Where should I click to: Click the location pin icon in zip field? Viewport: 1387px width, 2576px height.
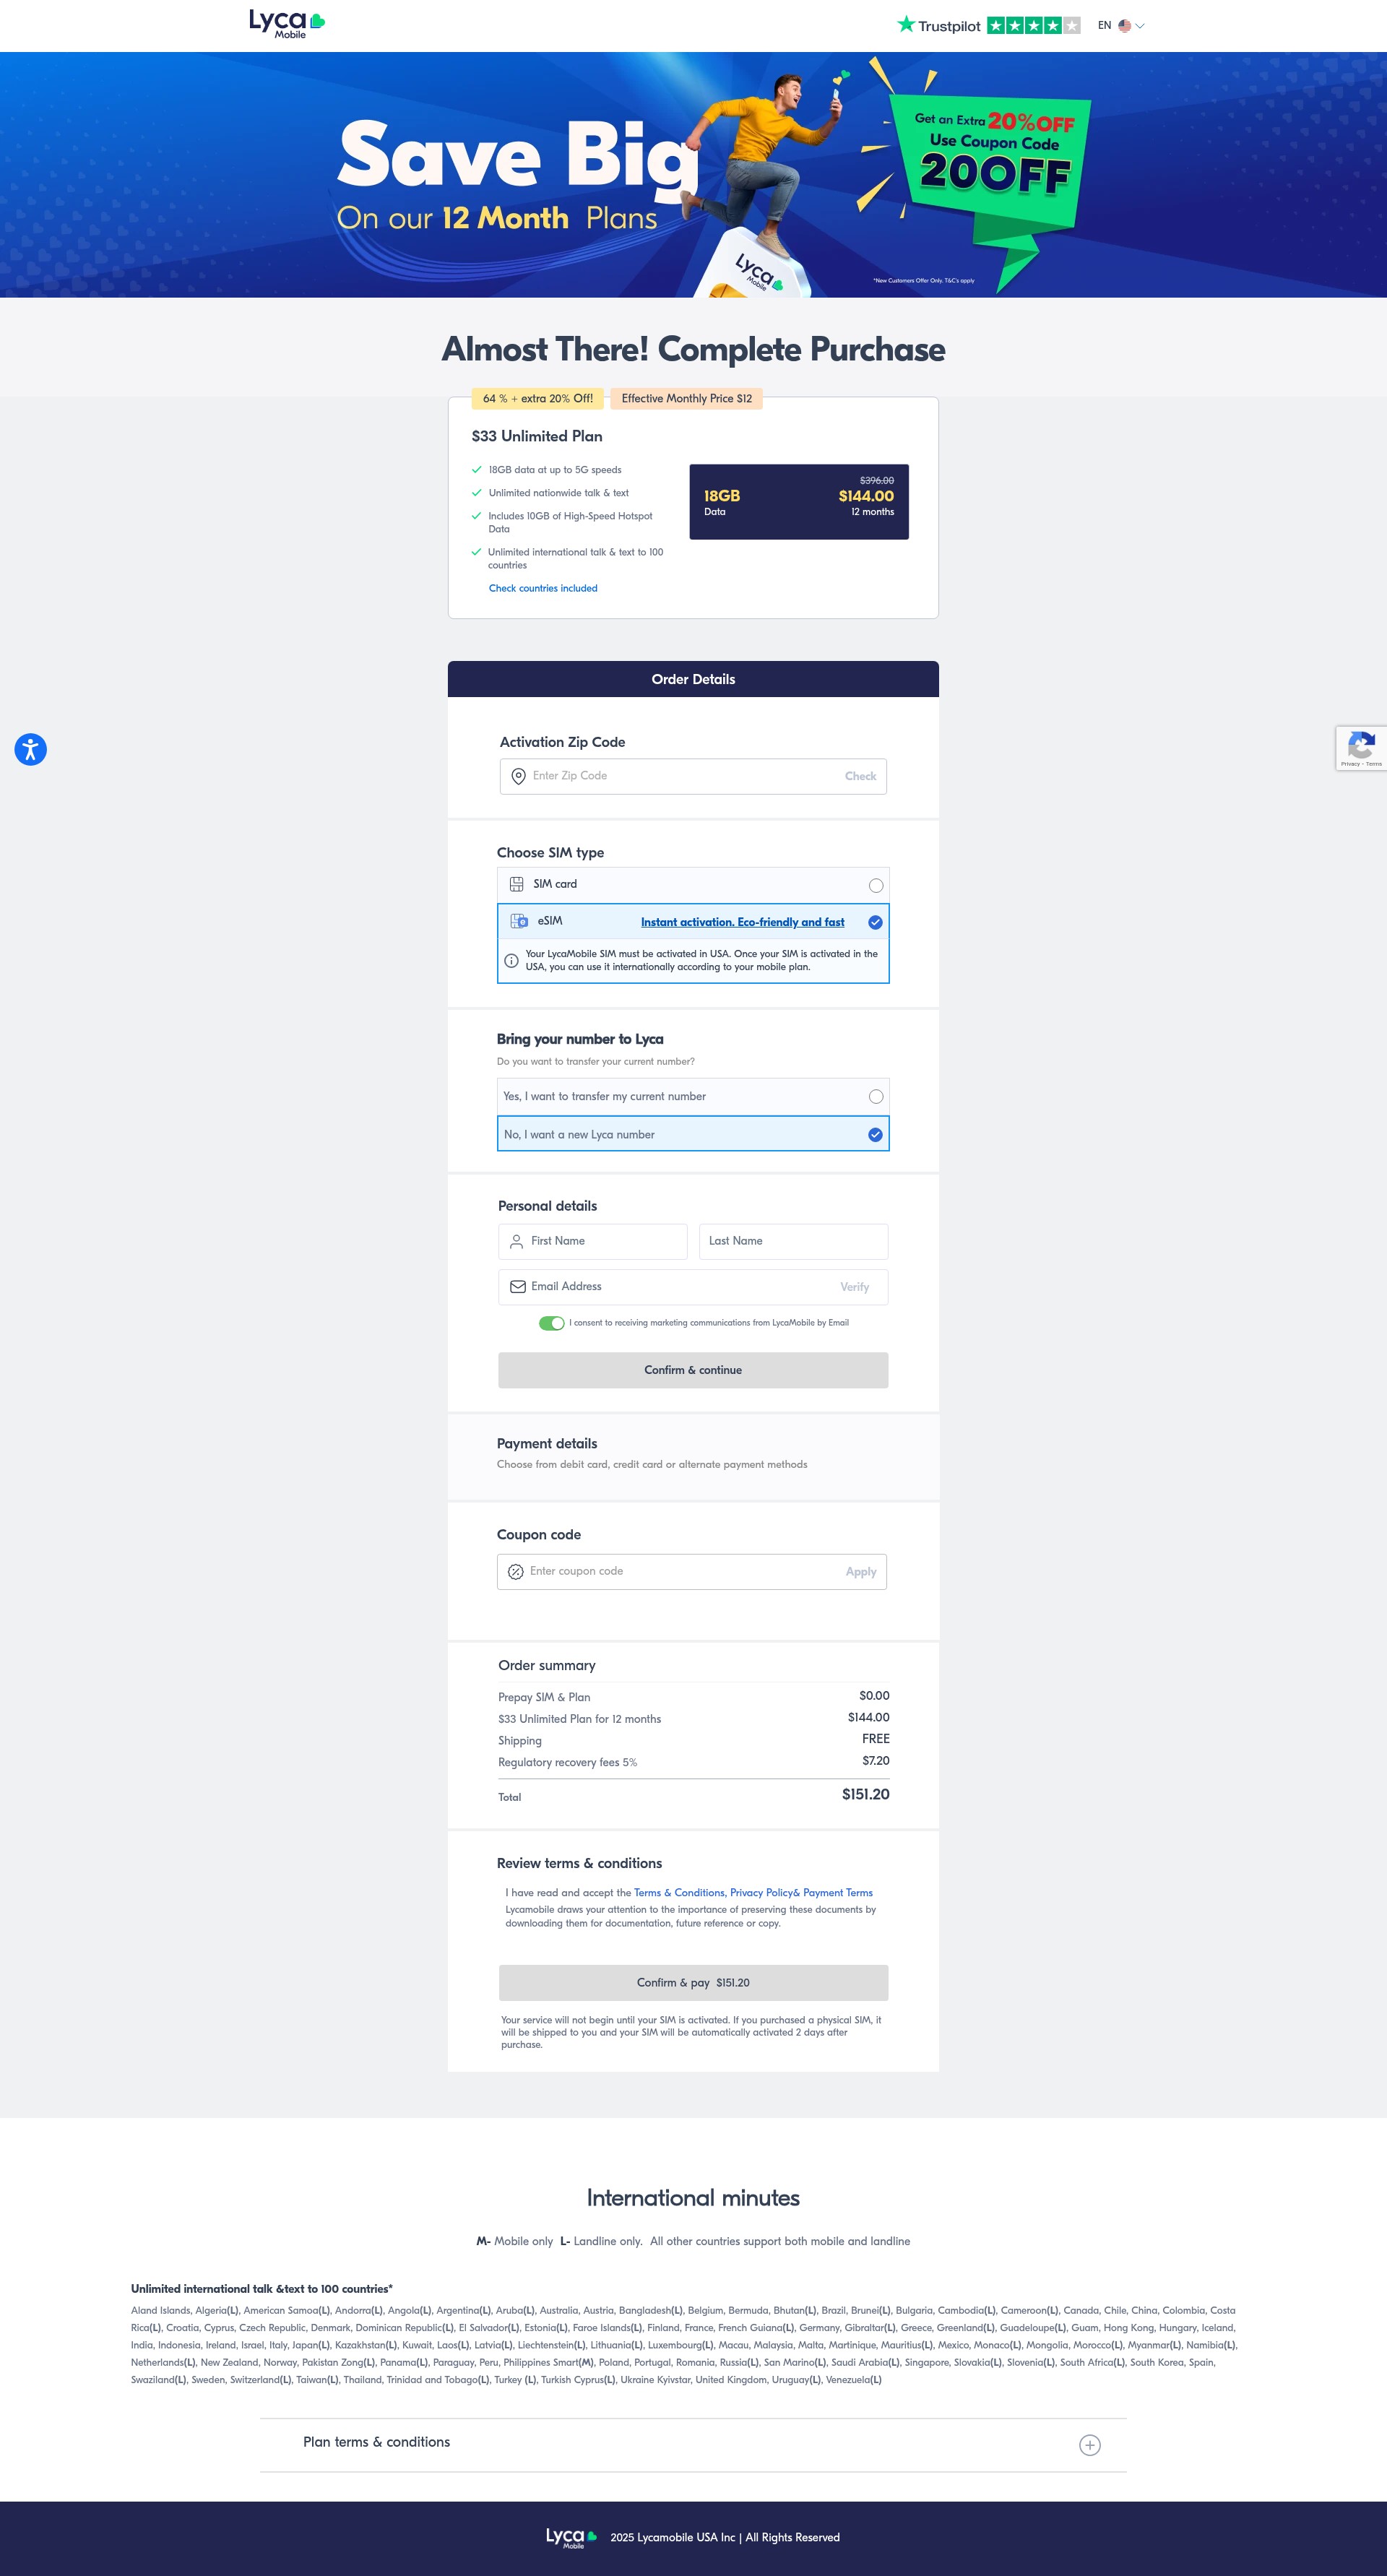click(518, 776)
